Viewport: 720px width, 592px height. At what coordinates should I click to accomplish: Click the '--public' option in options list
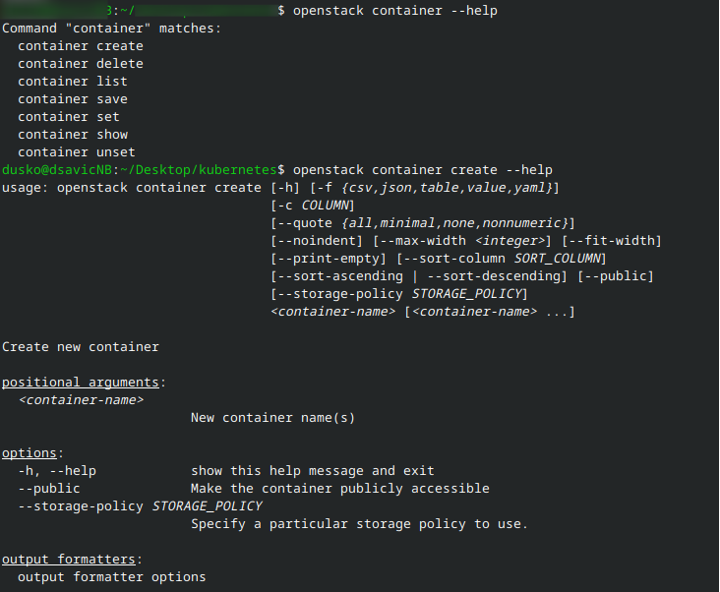pos(48,489)
